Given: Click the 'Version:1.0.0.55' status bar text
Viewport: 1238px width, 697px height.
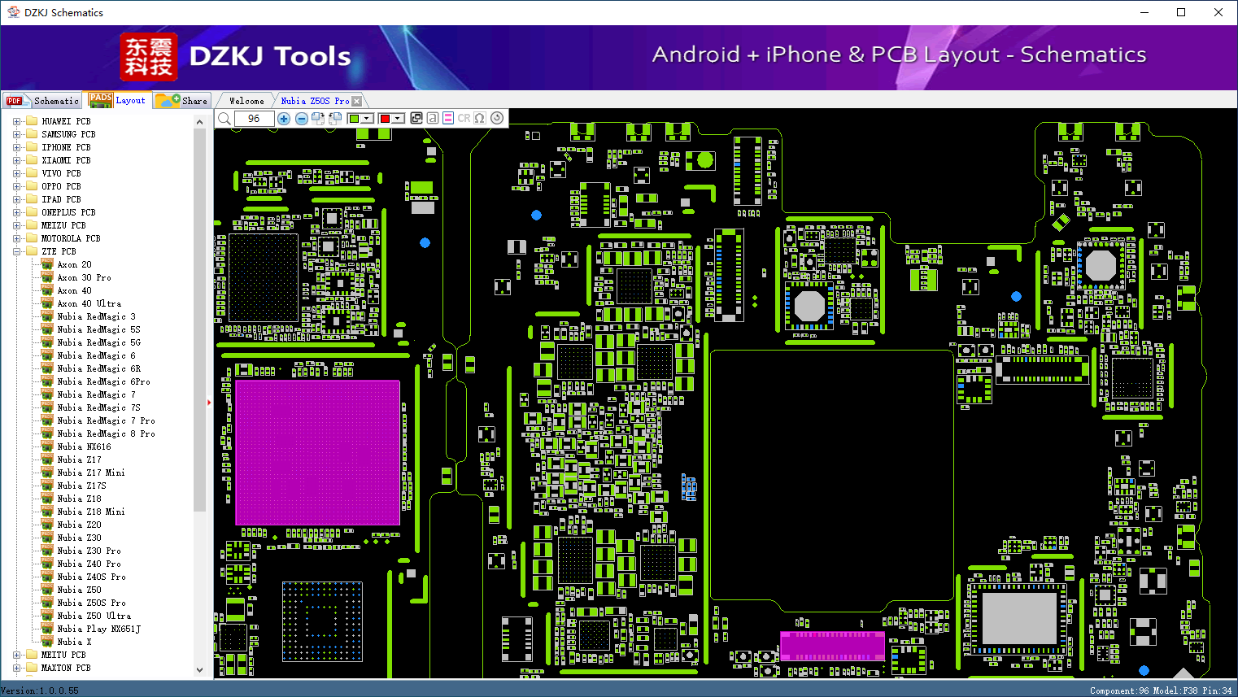Looking at the screenshot, I should pyautogui.click(x=40, y=690).
